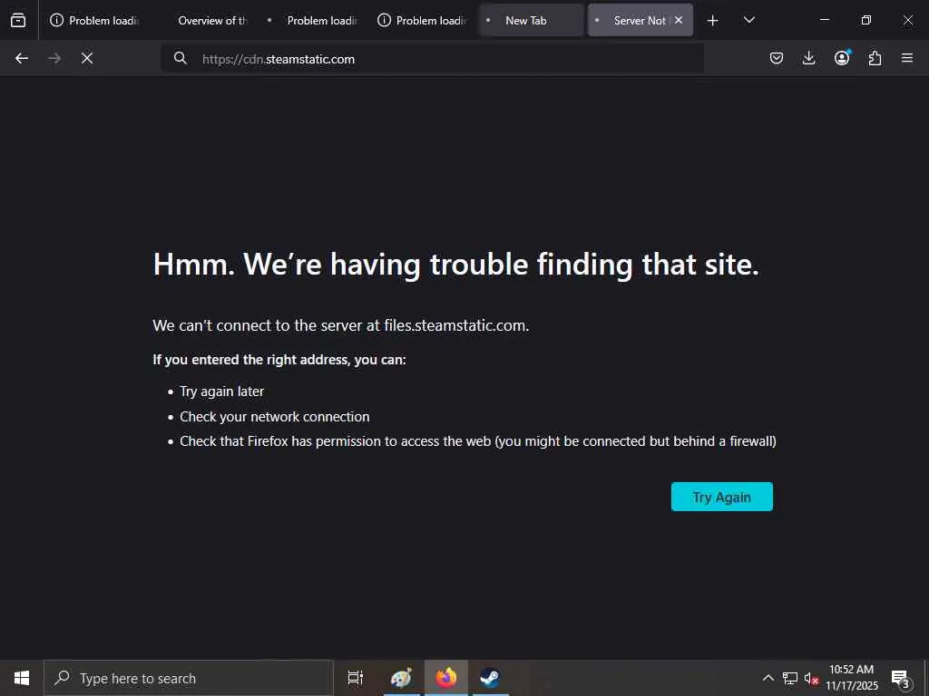The width and height of the screenshot is (929, 696).
Task: Open the Extensions puzzle icon
Action: (875, 58)
